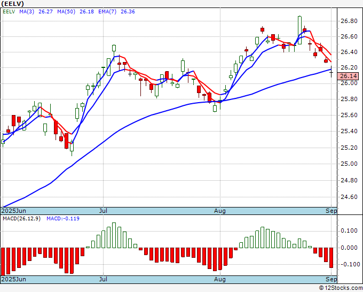The image size is (363, 292).
Task: Click the 0.000 MACD axis label
Action: click(349, 248)
